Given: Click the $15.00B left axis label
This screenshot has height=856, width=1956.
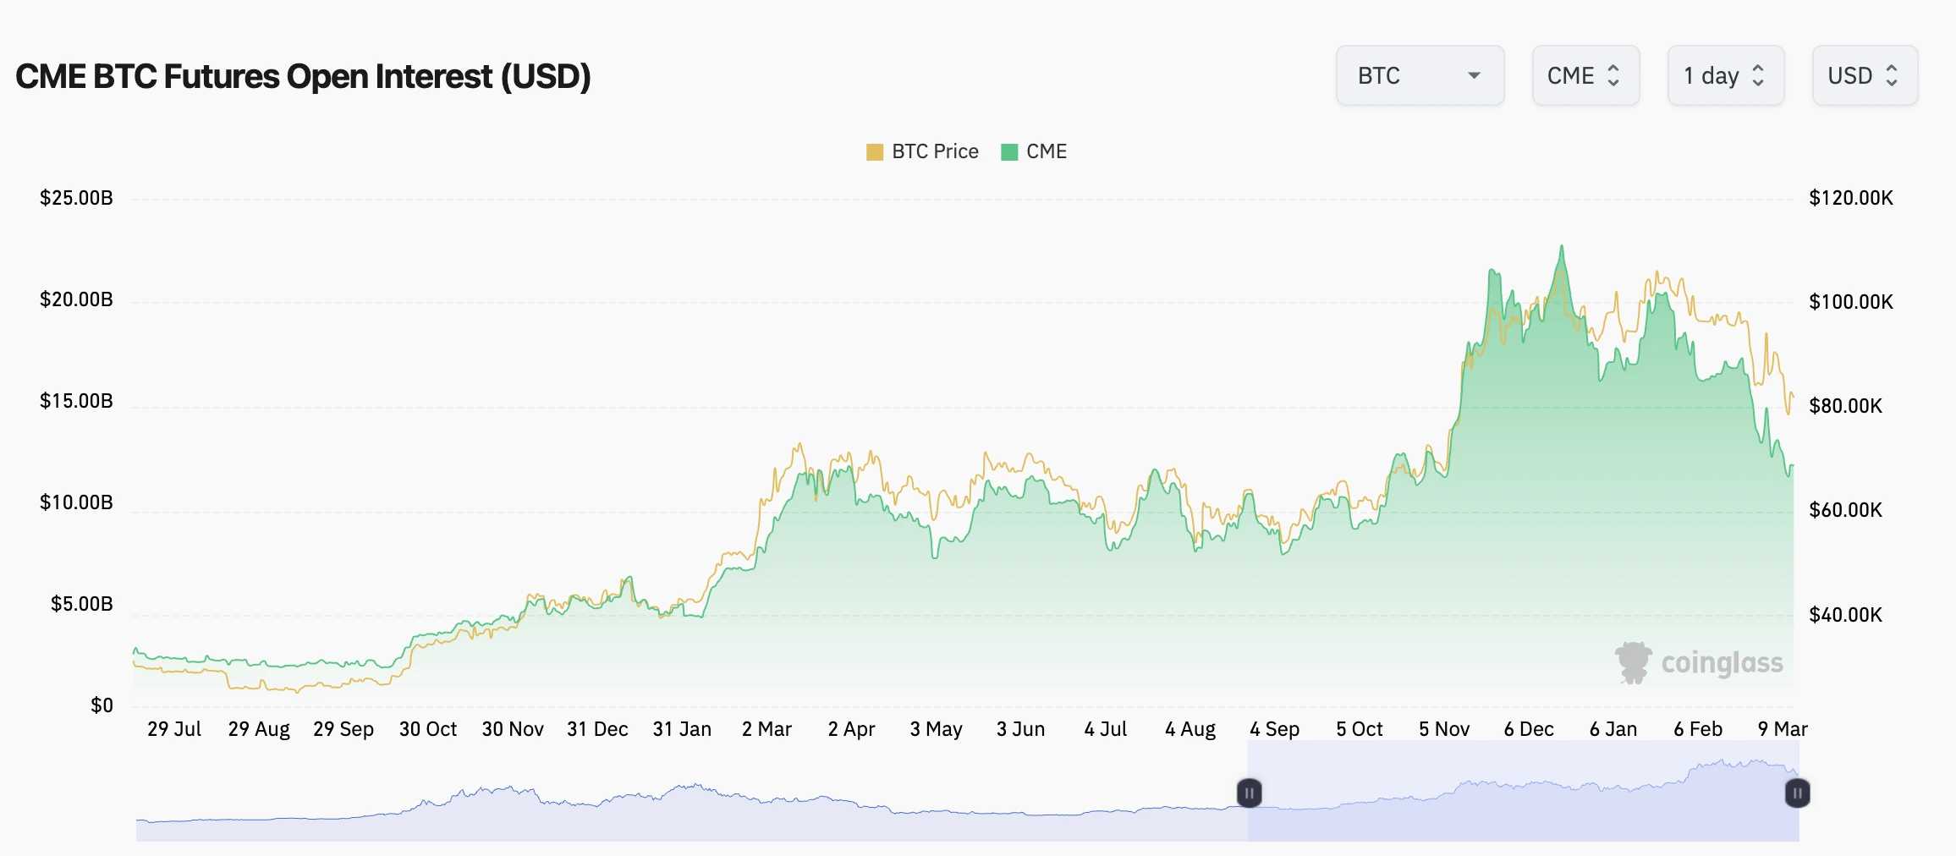Looking at the screenshot, I should pyautogui.click(x=76, y=401).
